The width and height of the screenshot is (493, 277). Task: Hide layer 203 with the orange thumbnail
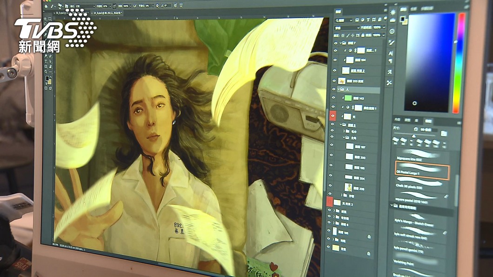tap(334, 81)
